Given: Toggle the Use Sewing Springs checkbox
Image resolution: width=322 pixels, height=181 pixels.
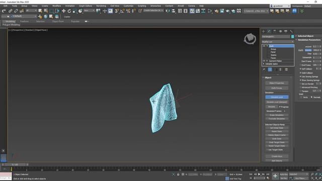Looking at the screenshot, I should [x=300, y=76].
